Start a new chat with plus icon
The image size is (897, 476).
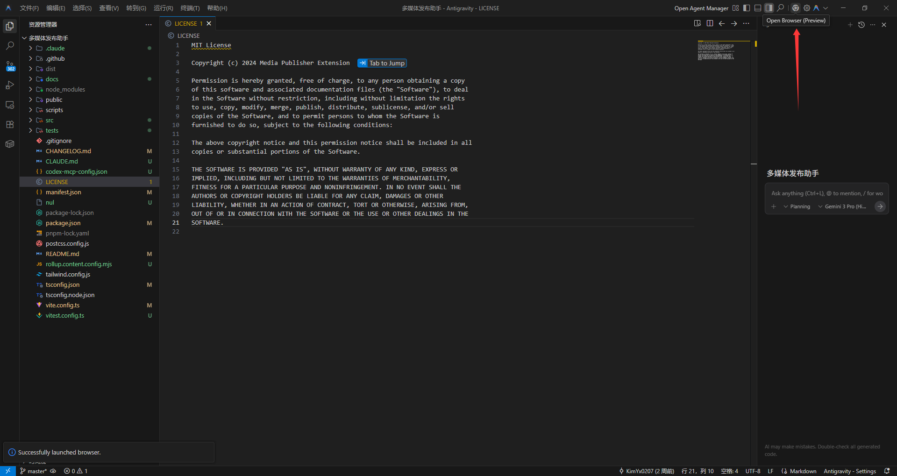[x=850, y=25]
